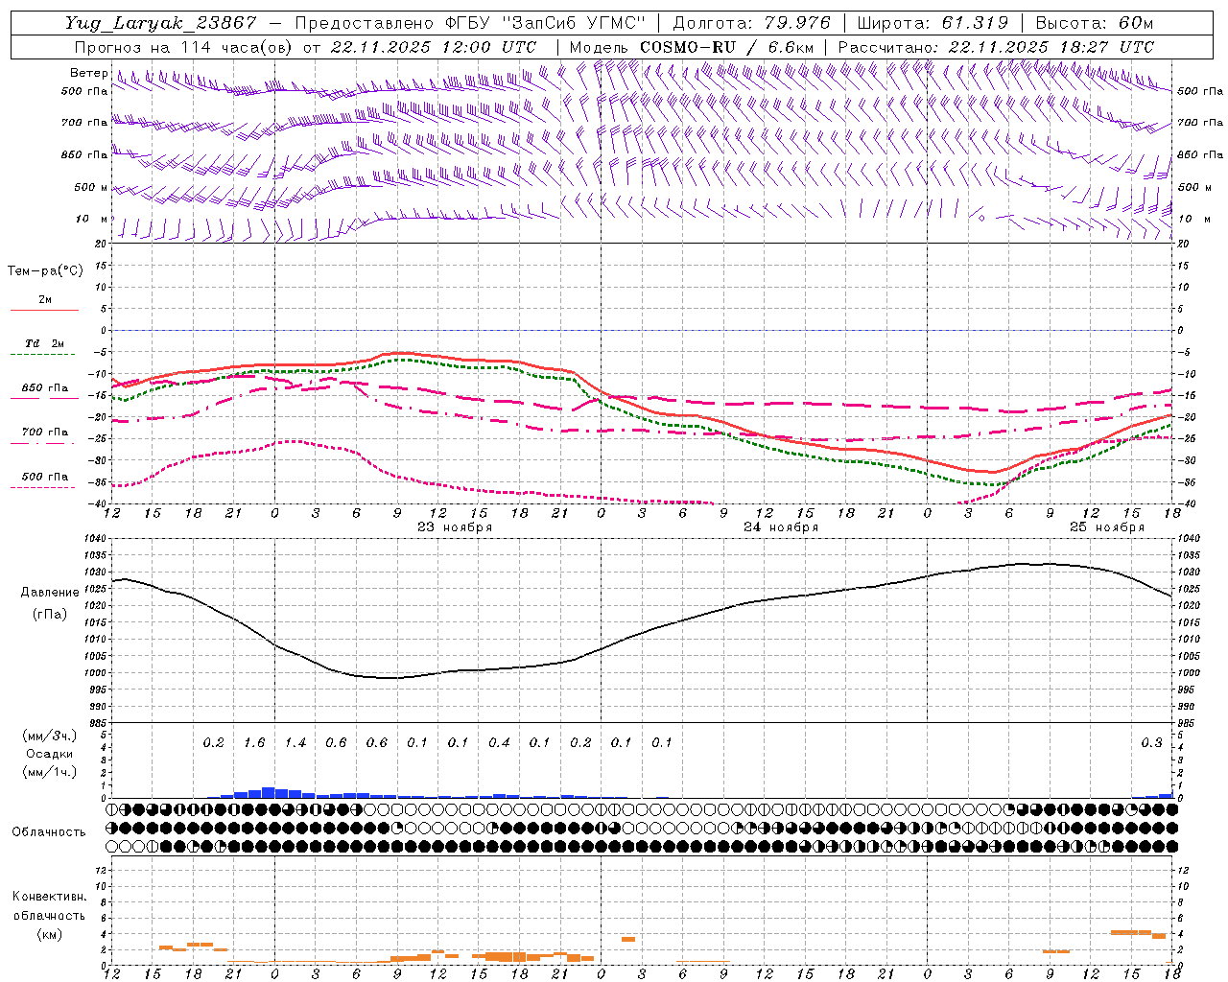Screen dimensions: 1228x982
Task: Click the (мм/3ч.) precipitation unit label
Action: (x=50, y=736)
